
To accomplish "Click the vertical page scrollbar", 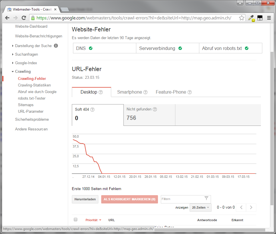I will click(272, 129).
